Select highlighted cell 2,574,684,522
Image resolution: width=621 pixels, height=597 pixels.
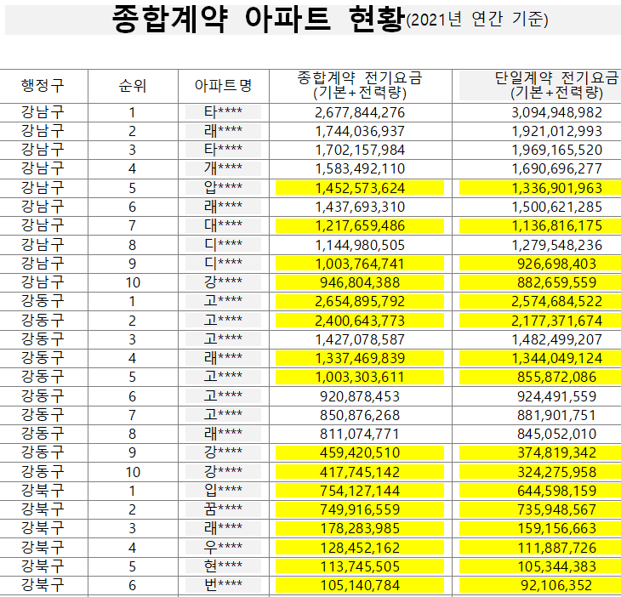[x=540, y=302]
